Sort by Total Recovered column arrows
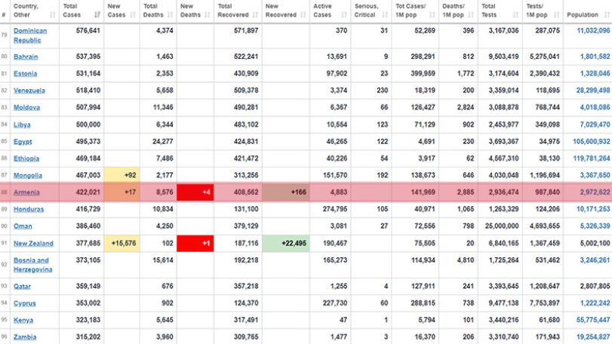Viewport: 612px width, 344px height. click(x=256, y=15)
